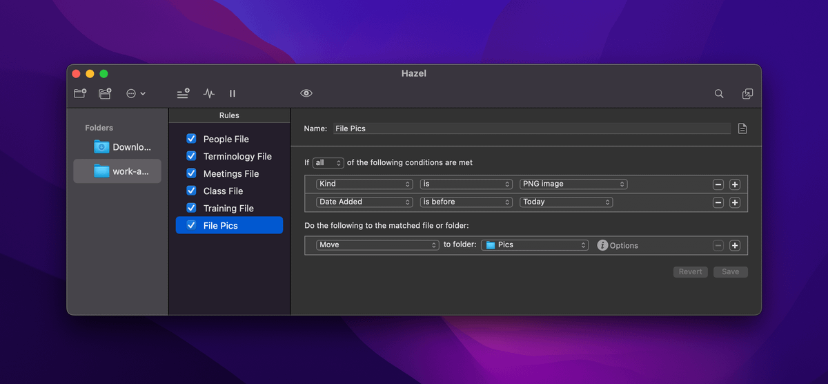Remove the Date Added condition row

(718, 202)
